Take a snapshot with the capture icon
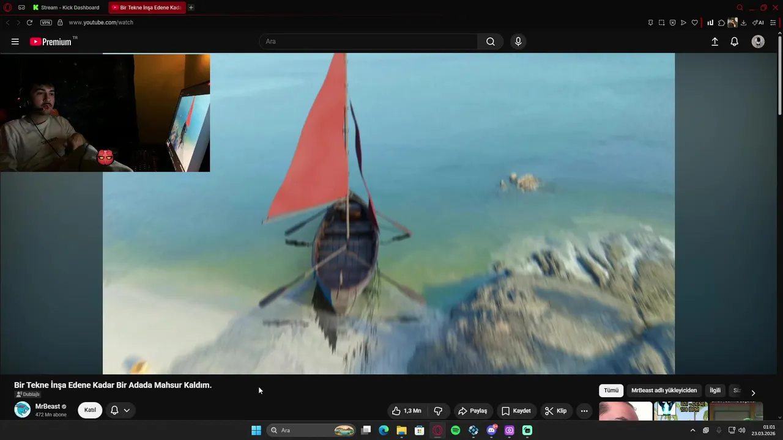Viewport: 783px width, 440px height. click(661, 23)
